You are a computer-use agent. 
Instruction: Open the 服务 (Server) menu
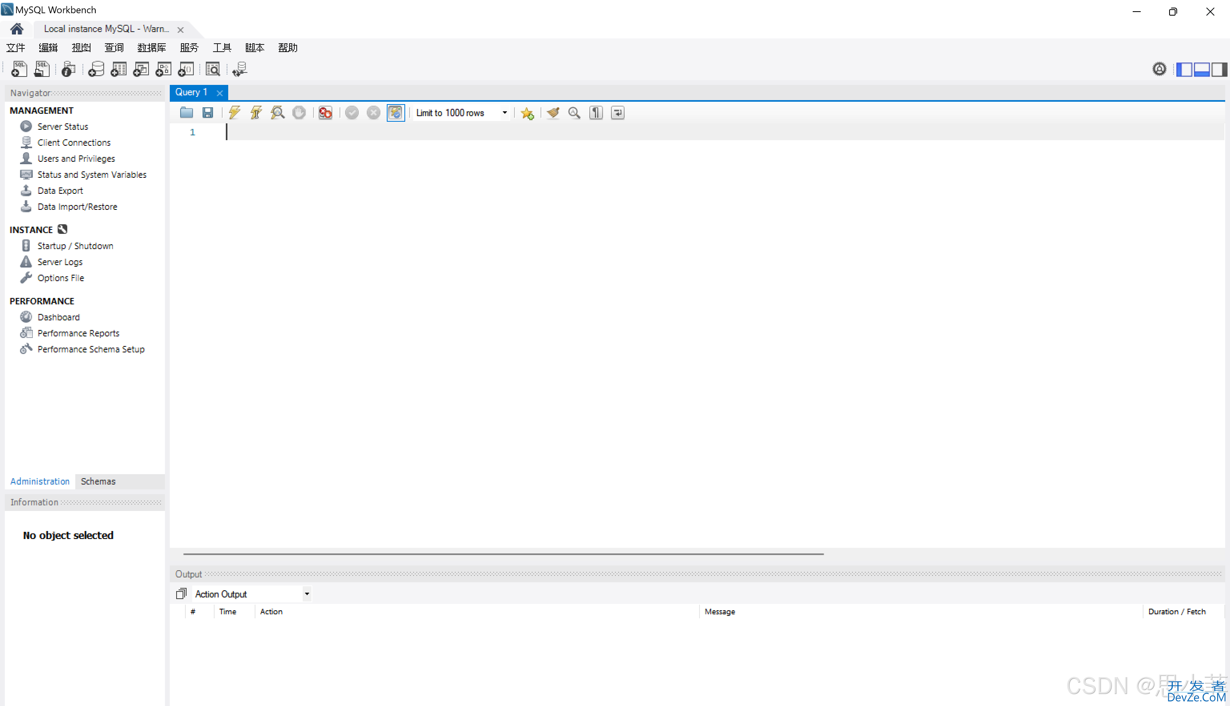tap(189, 48)
